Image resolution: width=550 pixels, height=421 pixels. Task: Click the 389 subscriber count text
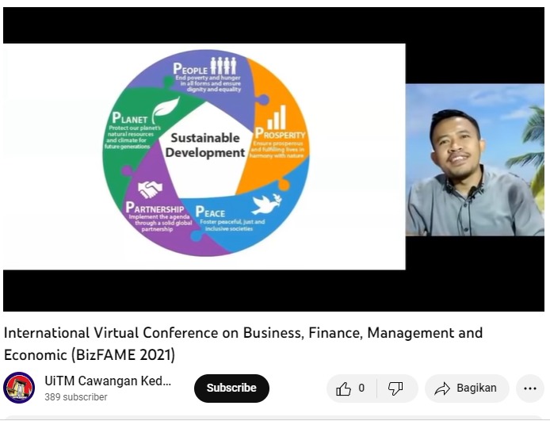[76, 397]
